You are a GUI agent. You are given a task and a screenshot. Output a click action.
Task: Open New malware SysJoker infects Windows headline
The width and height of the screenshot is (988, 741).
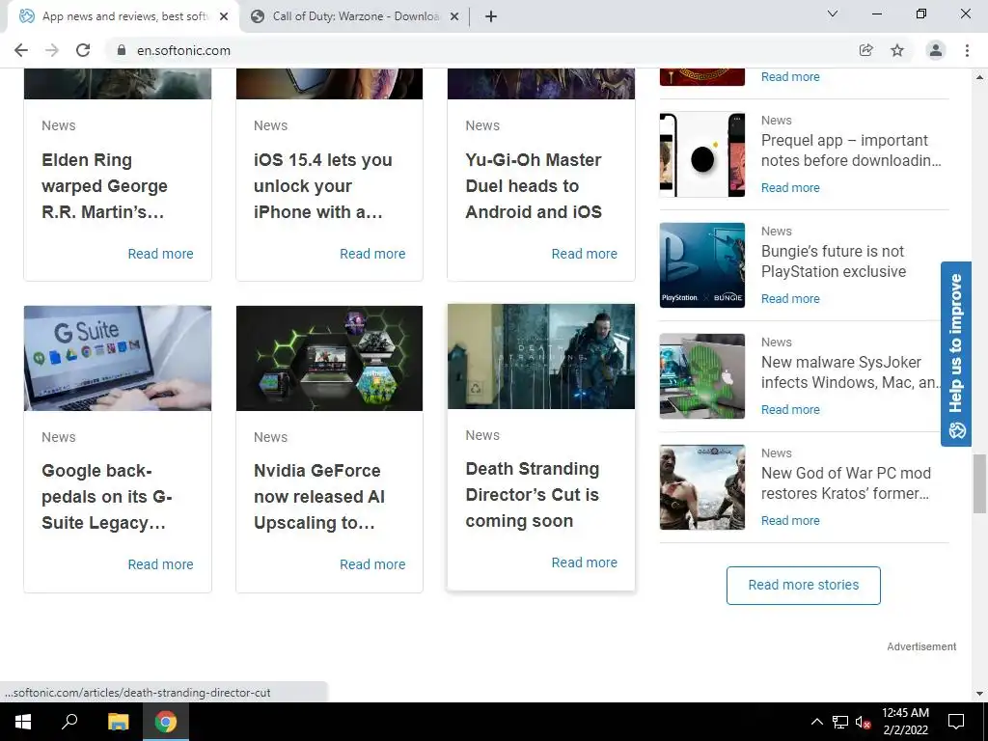(x=851, y=371)
